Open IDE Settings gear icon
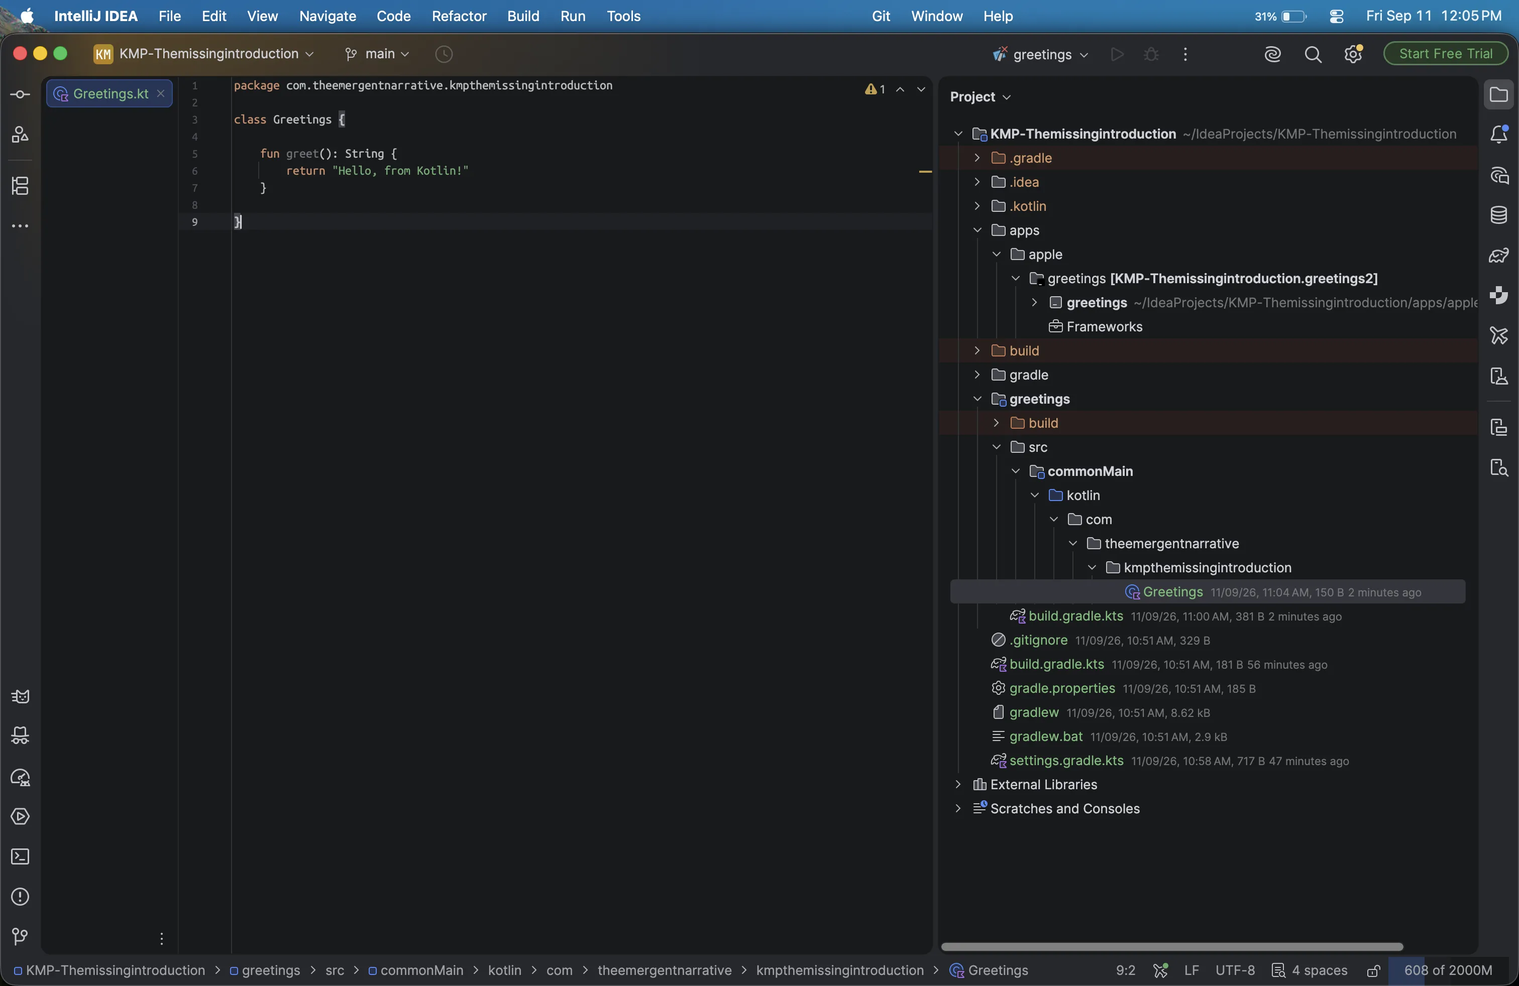Viewport: 1519px width, 986px height. pyautogui.click(x=1353, y=54)
